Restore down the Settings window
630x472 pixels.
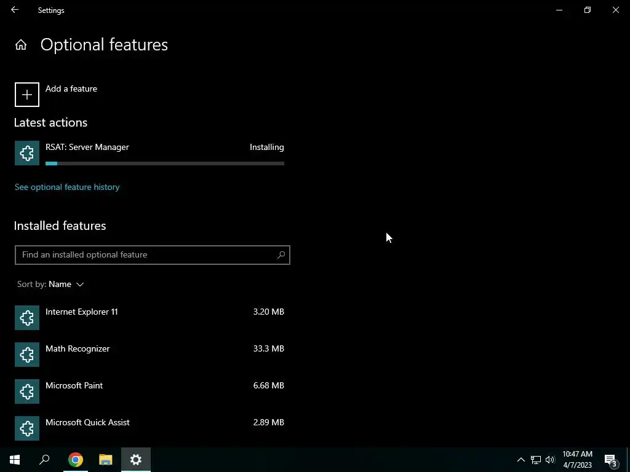588,10
